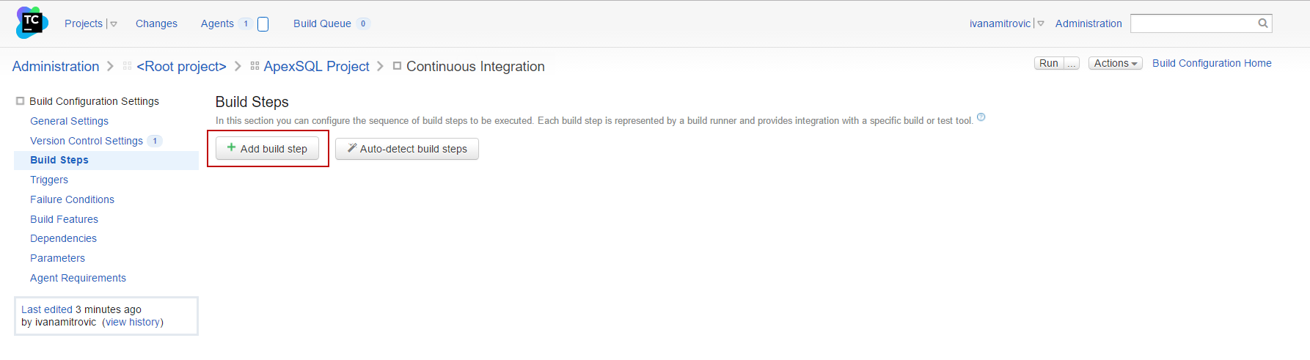The image size is (1310, 360).
Task: Click the Build Configuration Settings square icon
Action: [21, 101]
